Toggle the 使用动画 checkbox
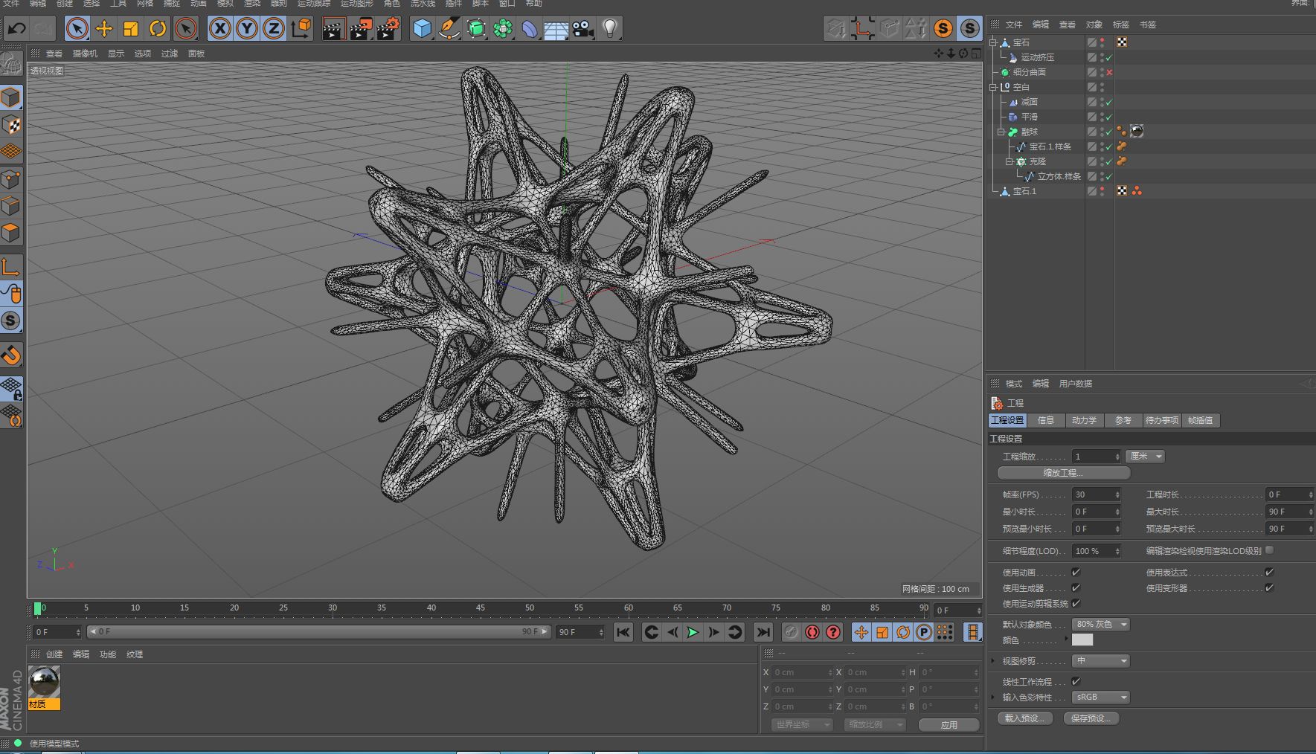Viewport: 1316px width, 754px height. 1076,572
